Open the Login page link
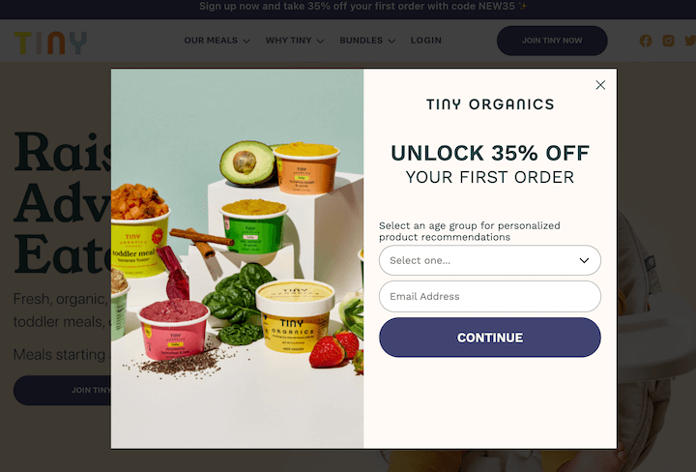 point(426,41)
